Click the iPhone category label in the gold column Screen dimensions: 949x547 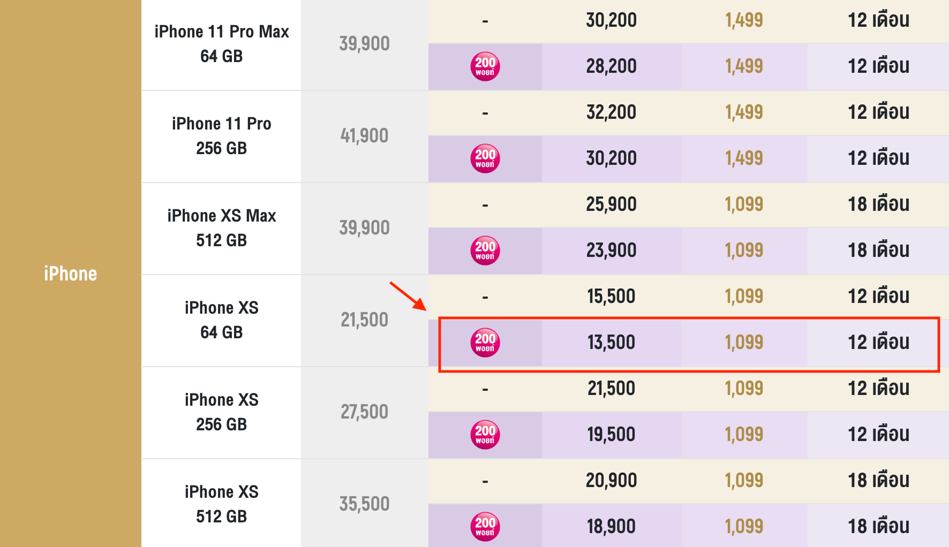pos(71,274)
